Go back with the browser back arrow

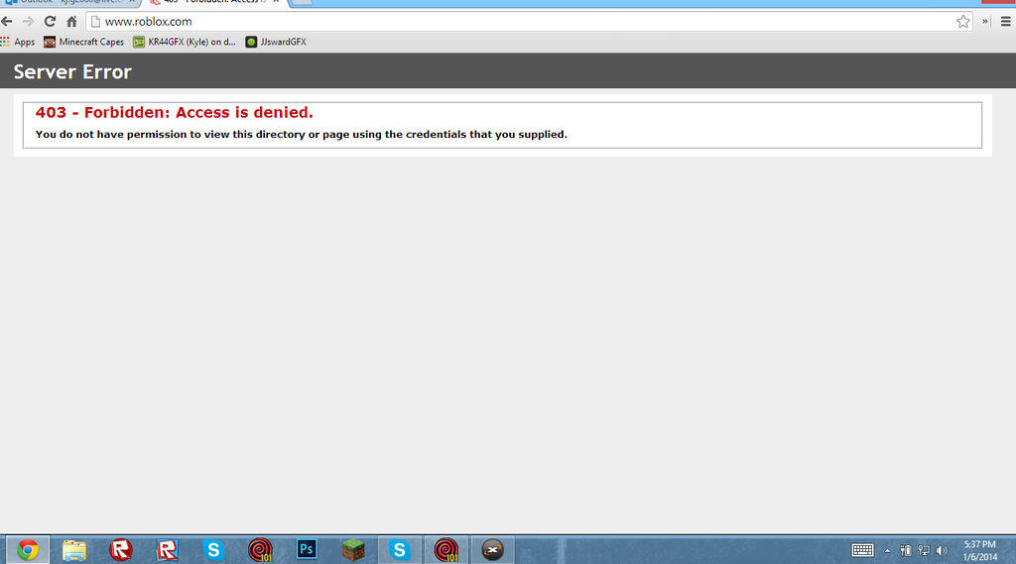[x=7, y=22]
